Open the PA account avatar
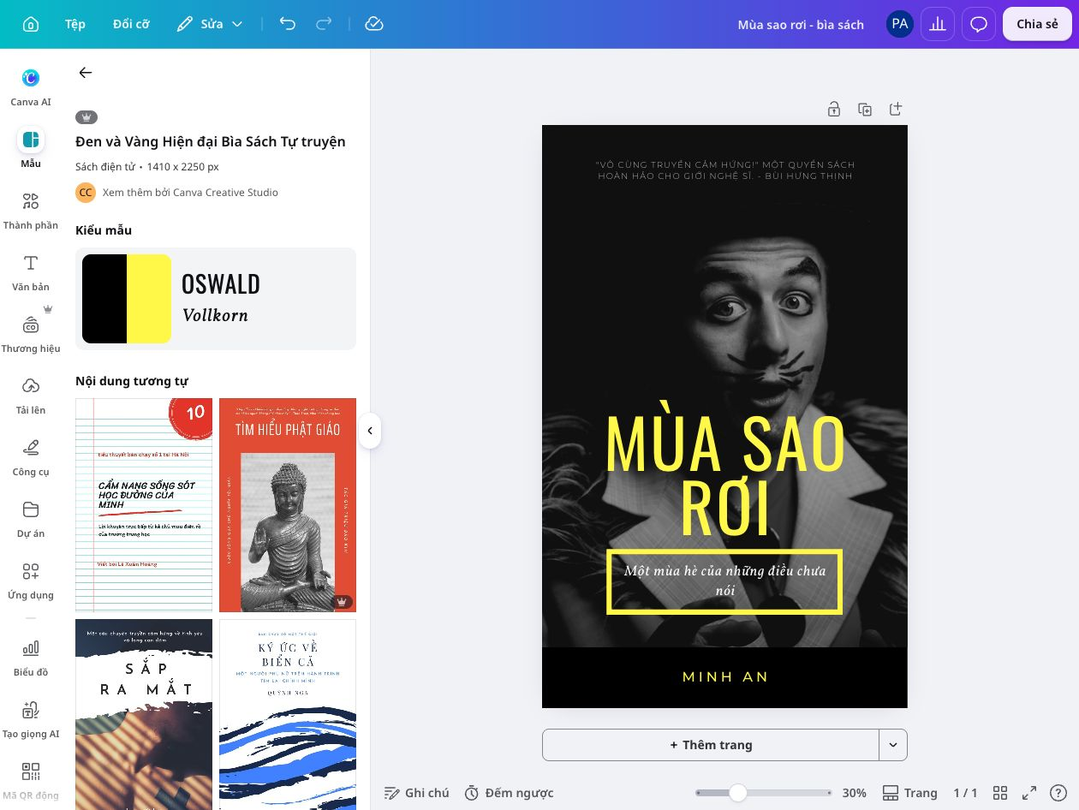 [x=900, y=24]
